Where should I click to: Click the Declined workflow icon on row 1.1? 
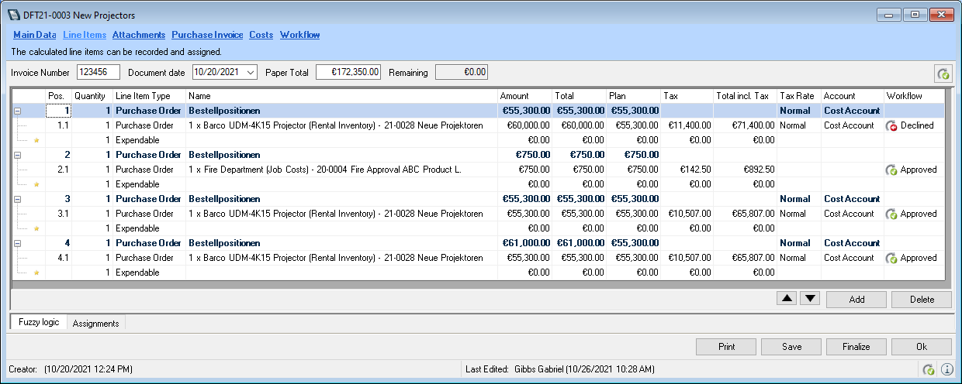click(891, 125)
